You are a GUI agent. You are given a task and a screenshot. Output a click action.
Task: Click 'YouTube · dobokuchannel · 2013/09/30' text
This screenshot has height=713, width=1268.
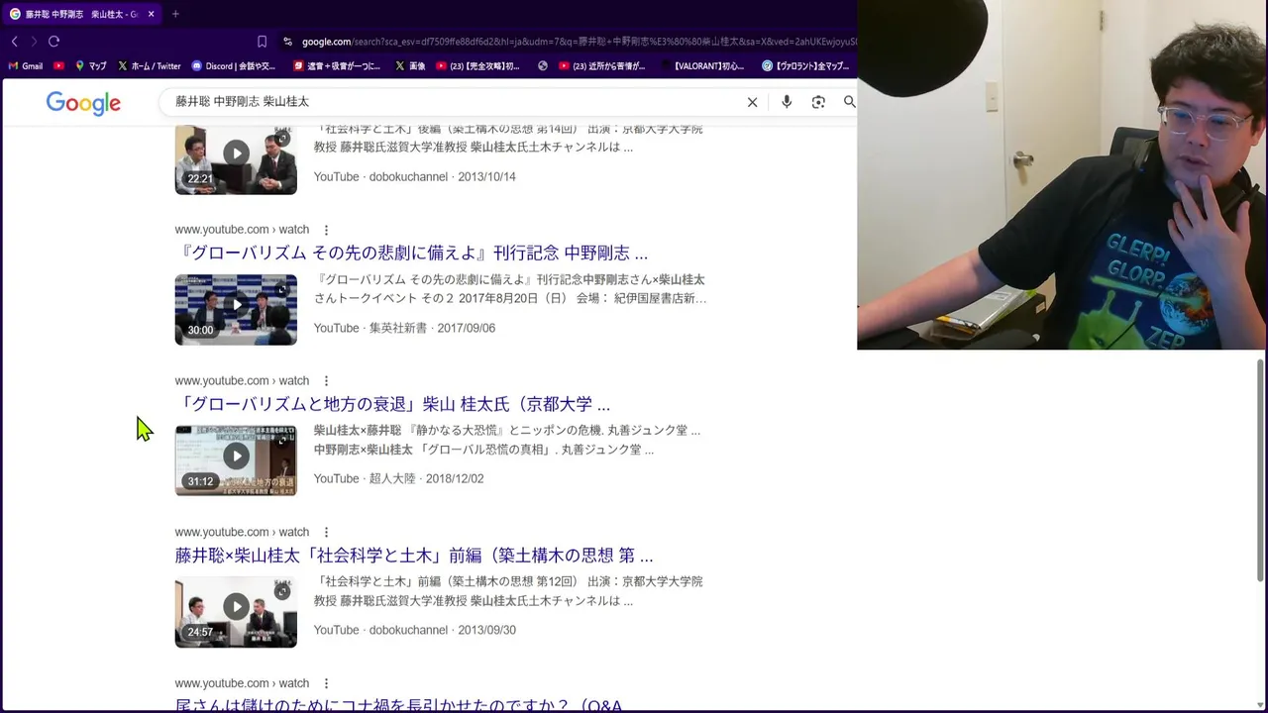[414, 630]
